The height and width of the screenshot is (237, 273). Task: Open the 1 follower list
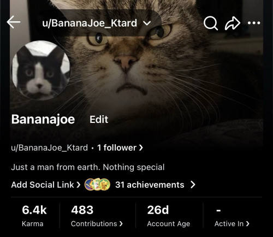coord(120,147)
